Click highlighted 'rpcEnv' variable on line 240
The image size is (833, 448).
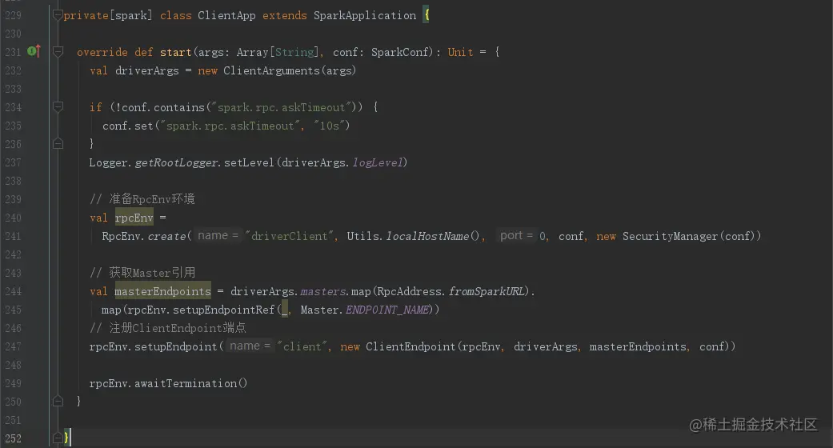[134, 218]
